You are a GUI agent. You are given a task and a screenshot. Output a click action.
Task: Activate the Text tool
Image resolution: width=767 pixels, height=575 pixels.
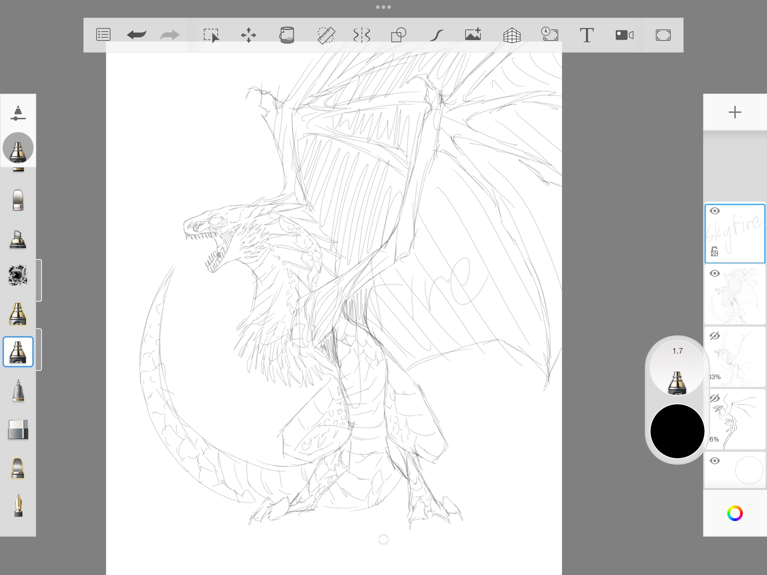coord(587,35)
